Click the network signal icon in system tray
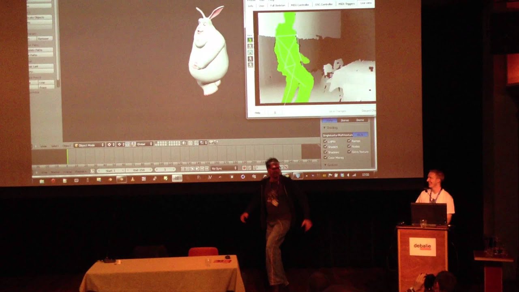The height and width of the screenshot is (292, 519). pyautogui.click(x=354, y=175)
